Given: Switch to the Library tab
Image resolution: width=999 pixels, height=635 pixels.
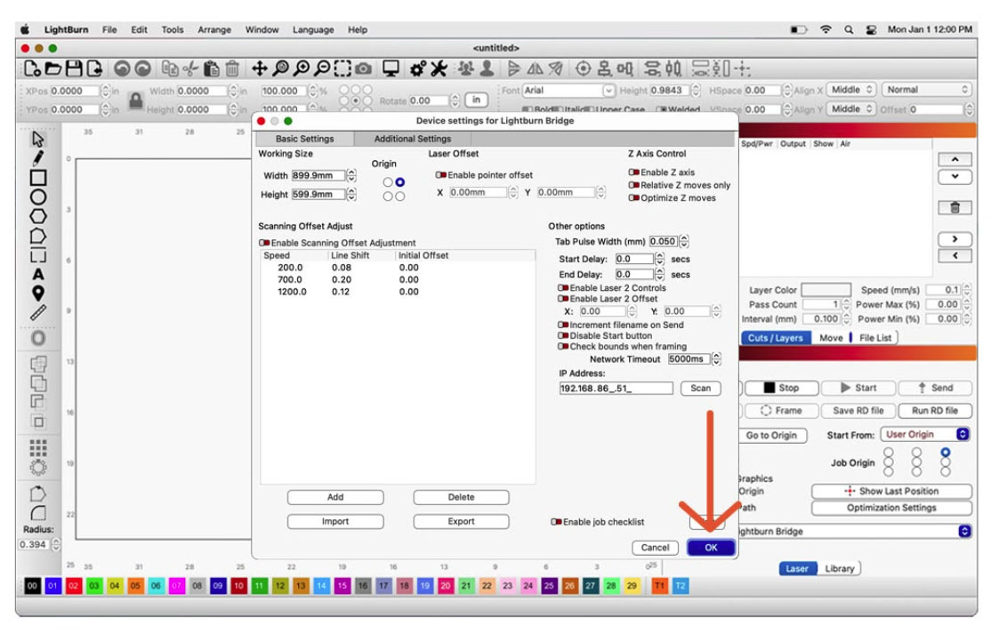Looking at the screenshot, I should tap(839, 568).
